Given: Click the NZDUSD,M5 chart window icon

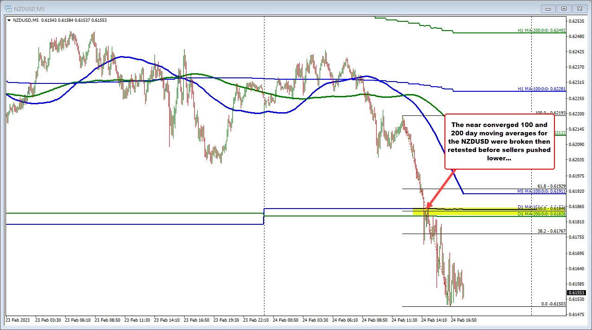Looking at the screenshot, I should pyautogui.click(x=8, y=8).
